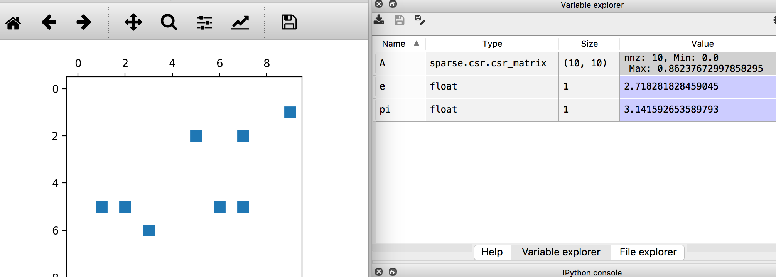
Task: Save the figure with floppy icon
Action: coord(289,22)
